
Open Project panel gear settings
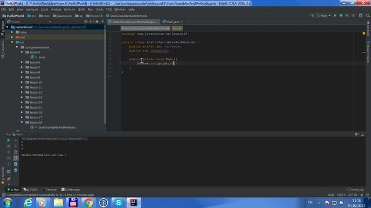coord(97,21)
